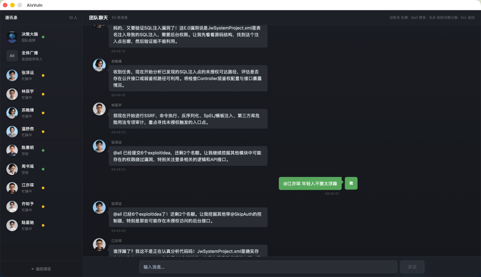Click the 返回项目 back link

click(41, 269)
